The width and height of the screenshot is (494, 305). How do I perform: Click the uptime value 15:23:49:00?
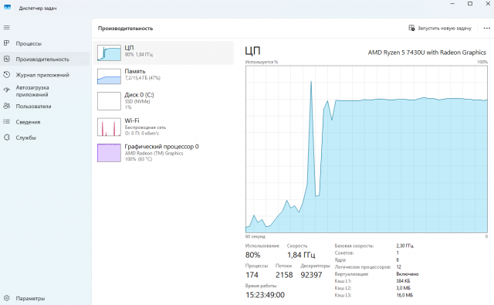(265, 295)
